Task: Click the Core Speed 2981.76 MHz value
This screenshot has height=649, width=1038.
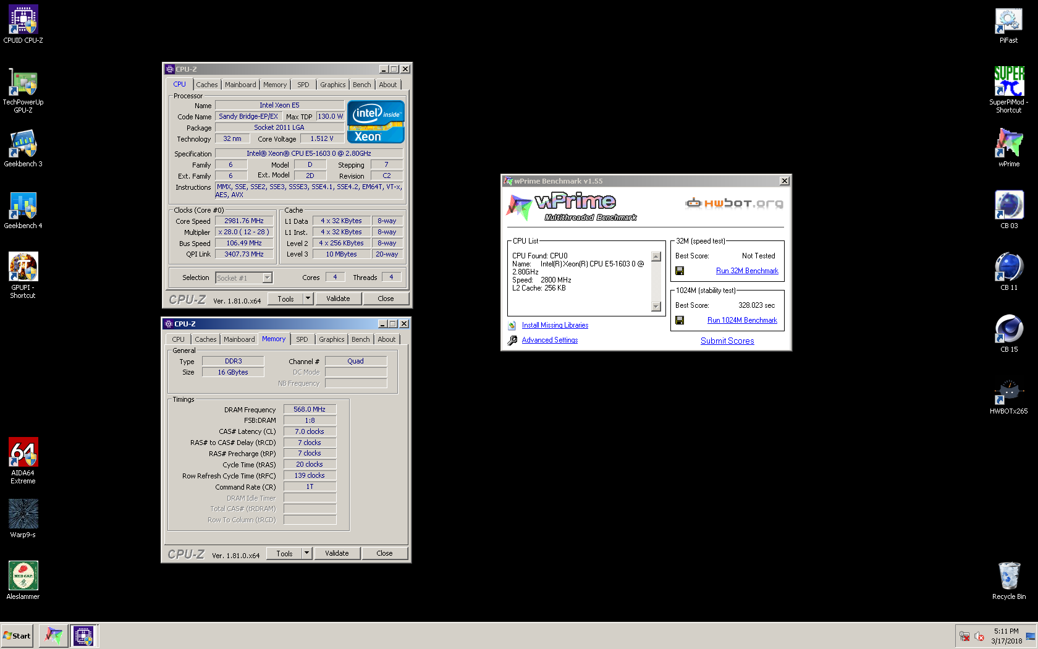Action: point(244,221)
